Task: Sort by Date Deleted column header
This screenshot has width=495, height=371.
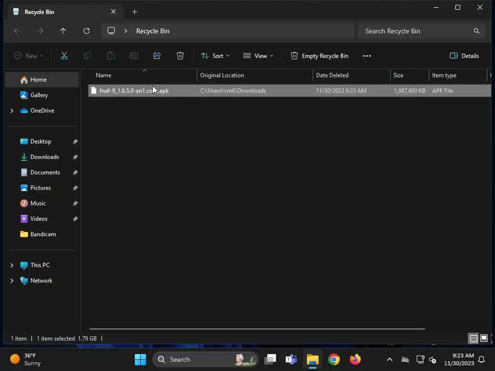Action: click(x=351, y=75)
